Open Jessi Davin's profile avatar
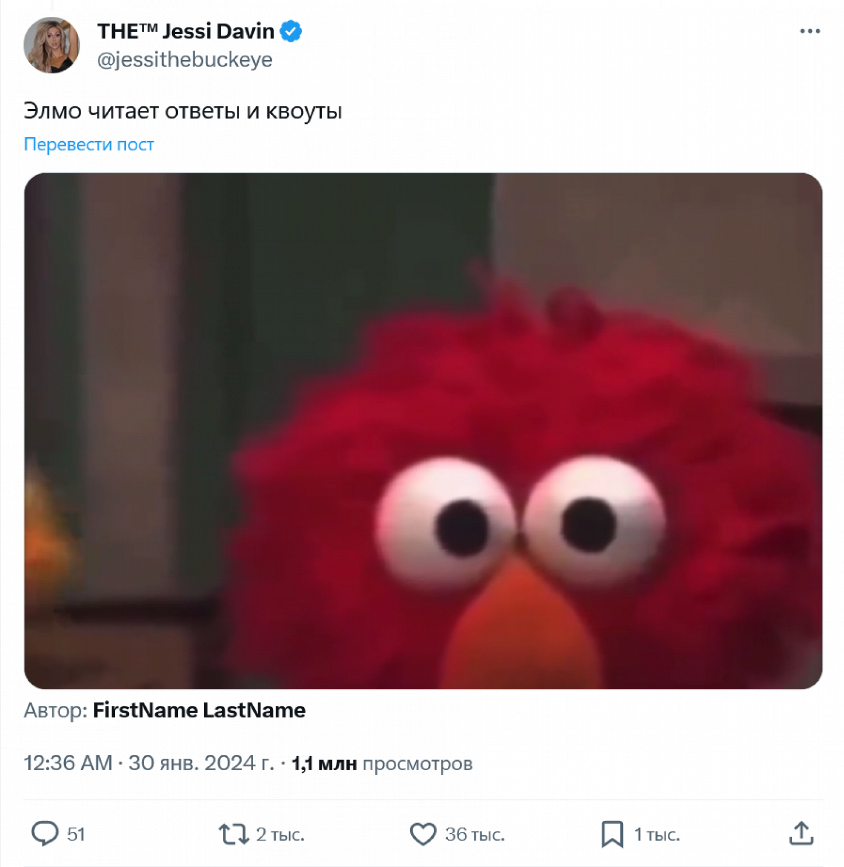This screenshot has width=844, height=867. pyautogui.click(x=52, y=45)
